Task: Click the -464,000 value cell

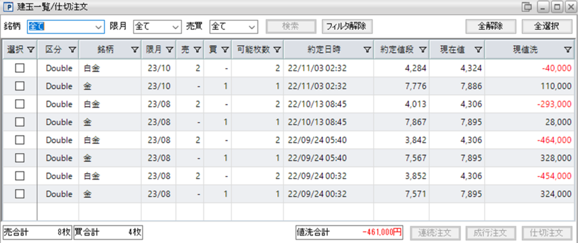Action: tap(529, 140)
